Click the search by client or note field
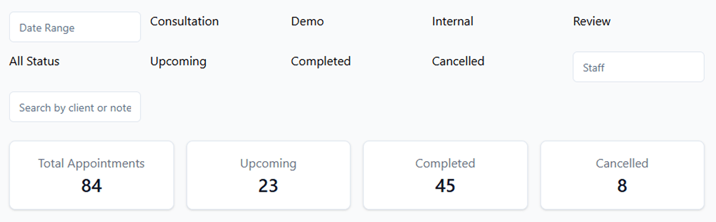The width and height of the screenshot is (716, 222). pos(75,107)
